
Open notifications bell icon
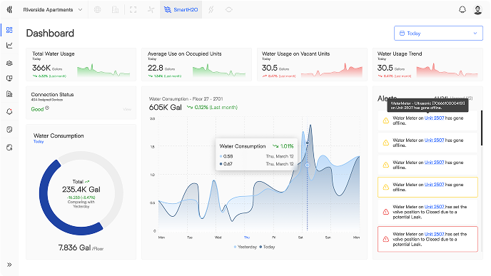pyautogui.click(x=462, y=10)
